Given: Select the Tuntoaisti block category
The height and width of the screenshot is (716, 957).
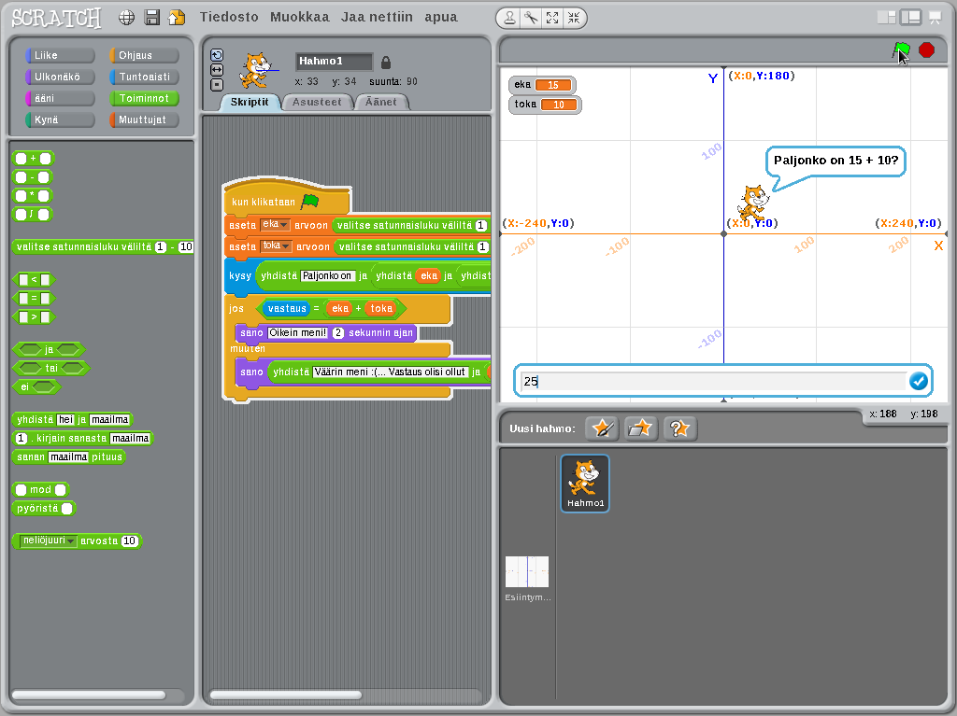Looking at the screenshot, I should pos(144,77).
